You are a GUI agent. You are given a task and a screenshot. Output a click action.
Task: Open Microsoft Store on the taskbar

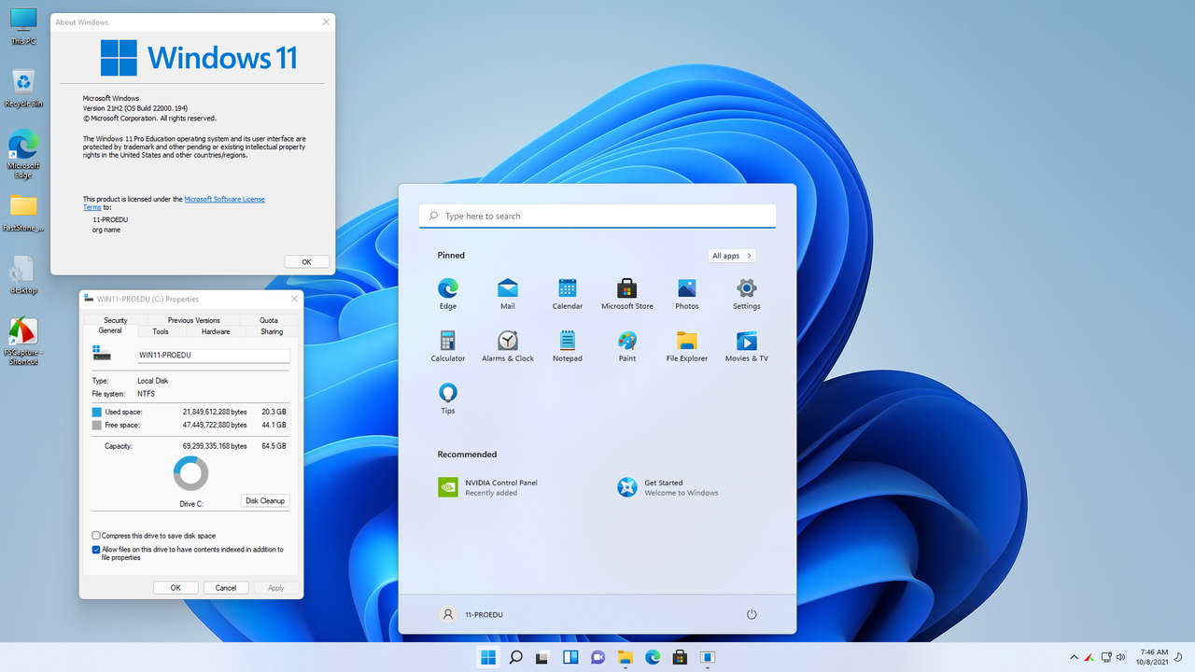click(x=680, y=657)
